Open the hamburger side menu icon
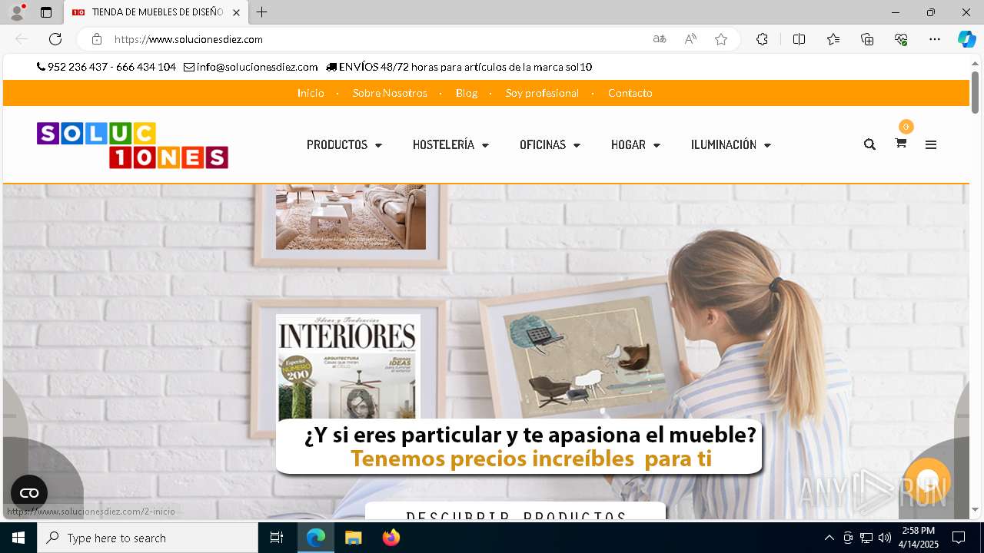The width and height of the screenshot is (984, 553). pyautogui.click(x=931, y=144)
